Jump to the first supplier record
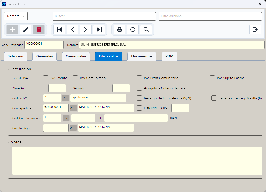The height and width of the screenshot is (192, 266). [59, 30]
